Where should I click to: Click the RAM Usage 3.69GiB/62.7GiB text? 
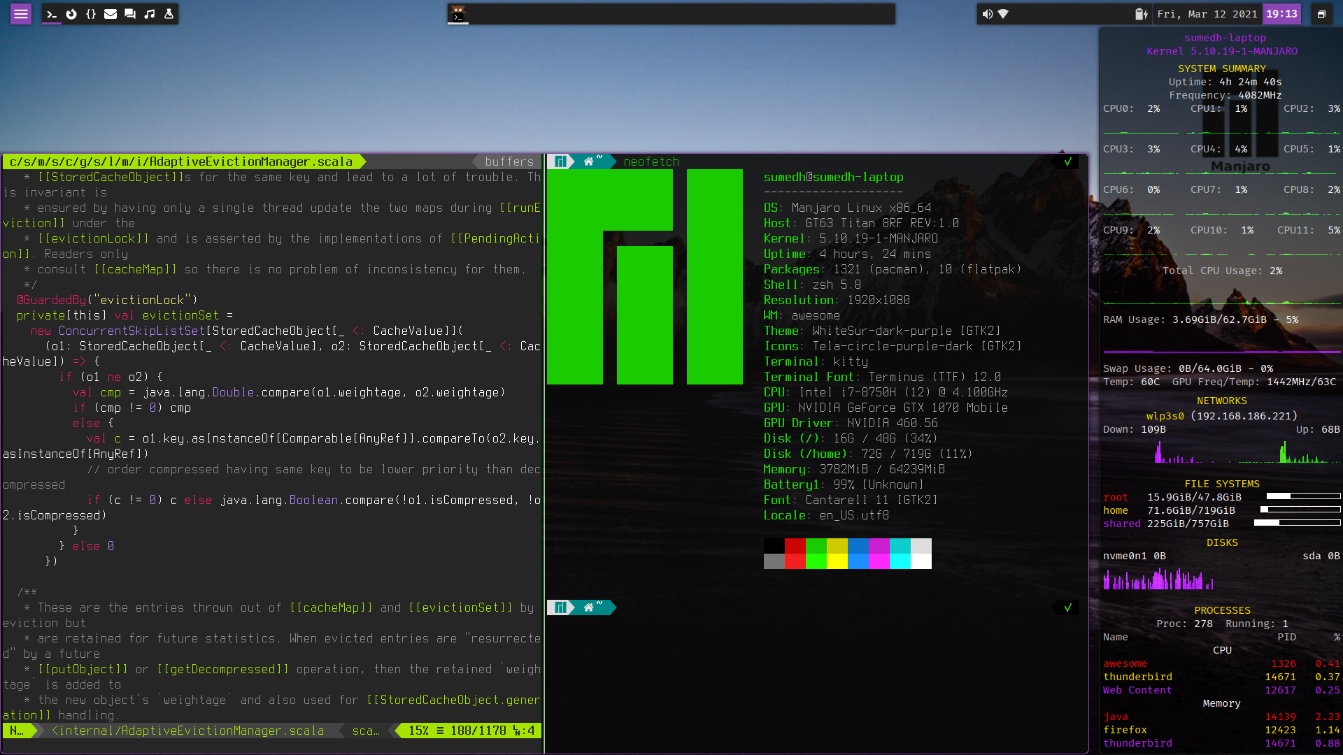tap(1201, 319)
